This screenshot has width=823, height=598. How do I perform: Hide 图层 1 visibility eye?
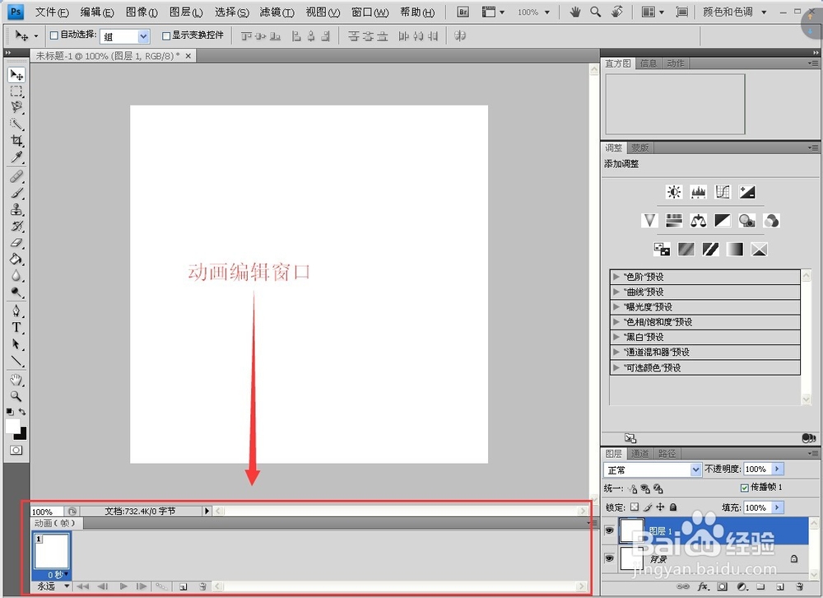pyautogui.click(x=609, y=530)
